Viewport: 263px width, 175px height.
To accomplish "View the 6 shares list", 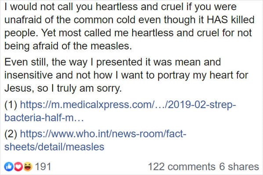I will [x=239, y=167].
